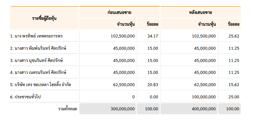Select the 25.62 percentage cell
Image resolution: width=253 pixels, height=125 pixels.
229,36
